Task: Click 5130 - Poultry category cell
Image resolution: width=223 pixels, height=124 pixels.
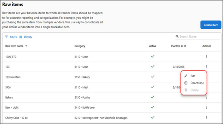Action: (82, 98)
